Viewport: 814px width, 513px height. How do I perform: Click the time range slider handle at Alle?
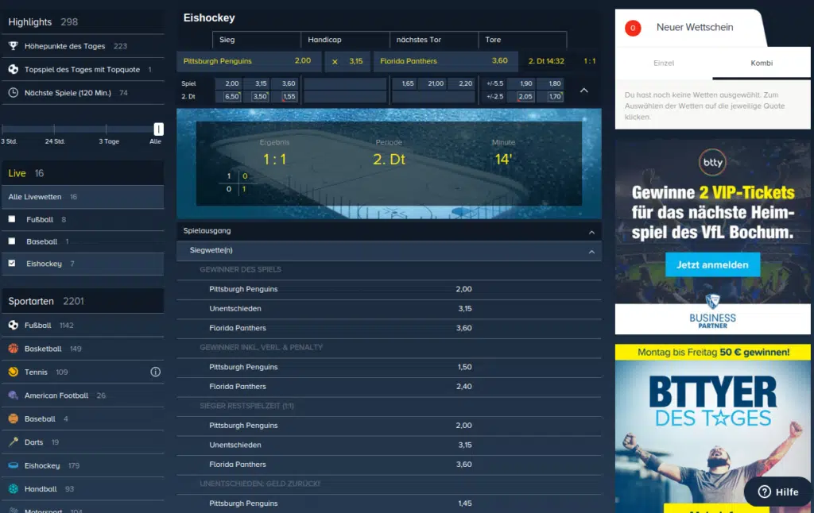[x=158, y=129]
